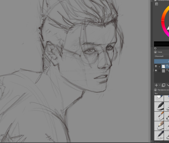The image size is (169, 143).
Task: Duplicate the current layer
Action: click(163, 85)
